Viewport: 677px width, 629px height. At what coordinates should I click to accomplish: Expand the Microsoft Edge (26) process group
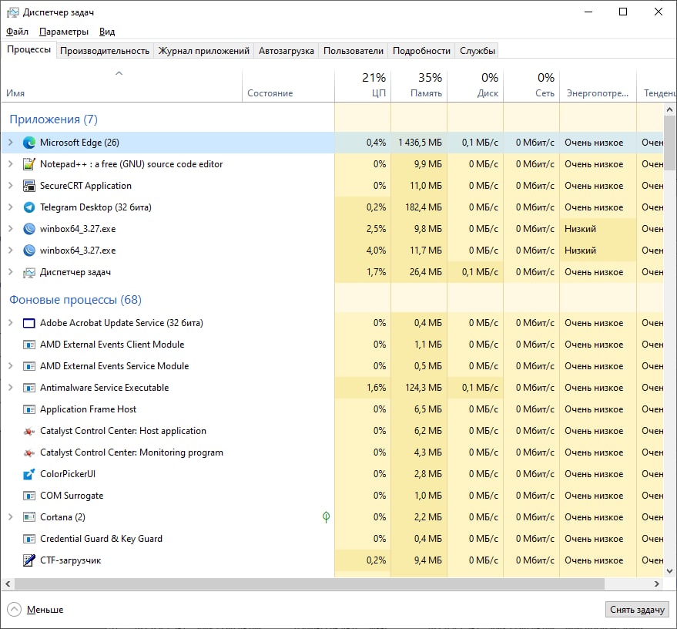click(x=11, y=142)
